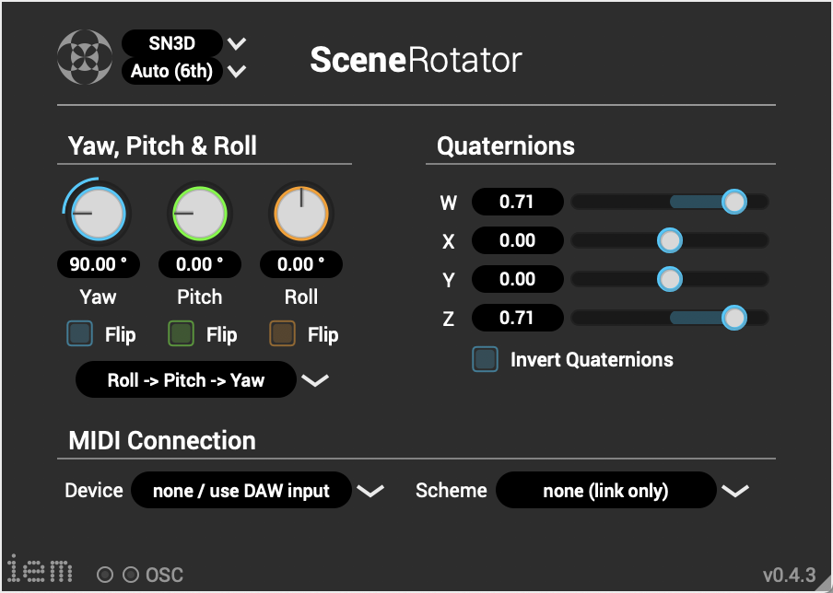Screen dimensions: 833x593
Task: Click the Yaw rotary knob
Action: coord(98,213)
